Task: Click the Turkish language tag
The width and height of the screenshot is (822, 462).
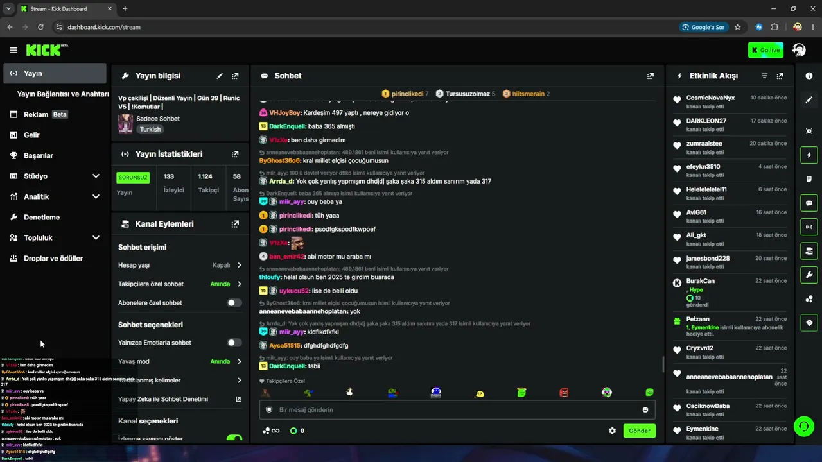Action: 150,129
